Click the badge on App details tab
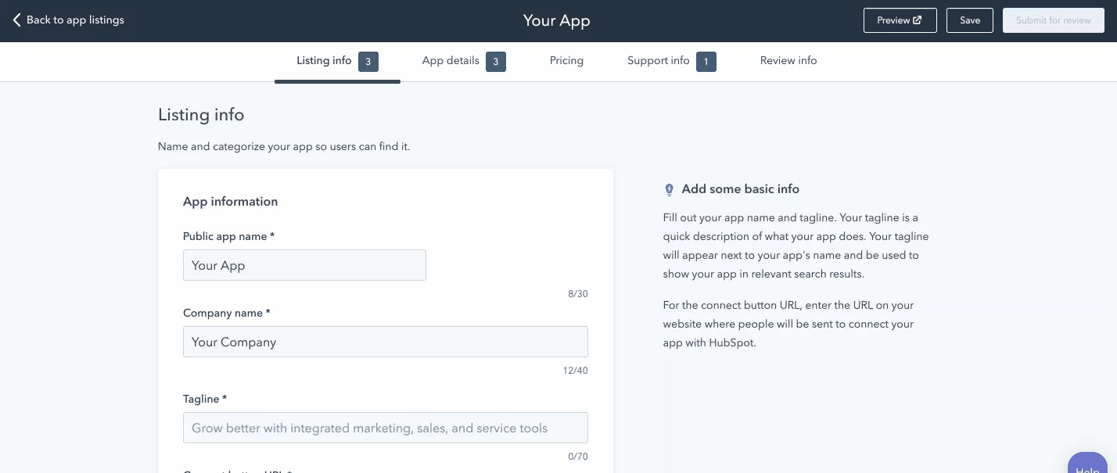The height and width of the screenshot is (473, 1117). point(495,62)
